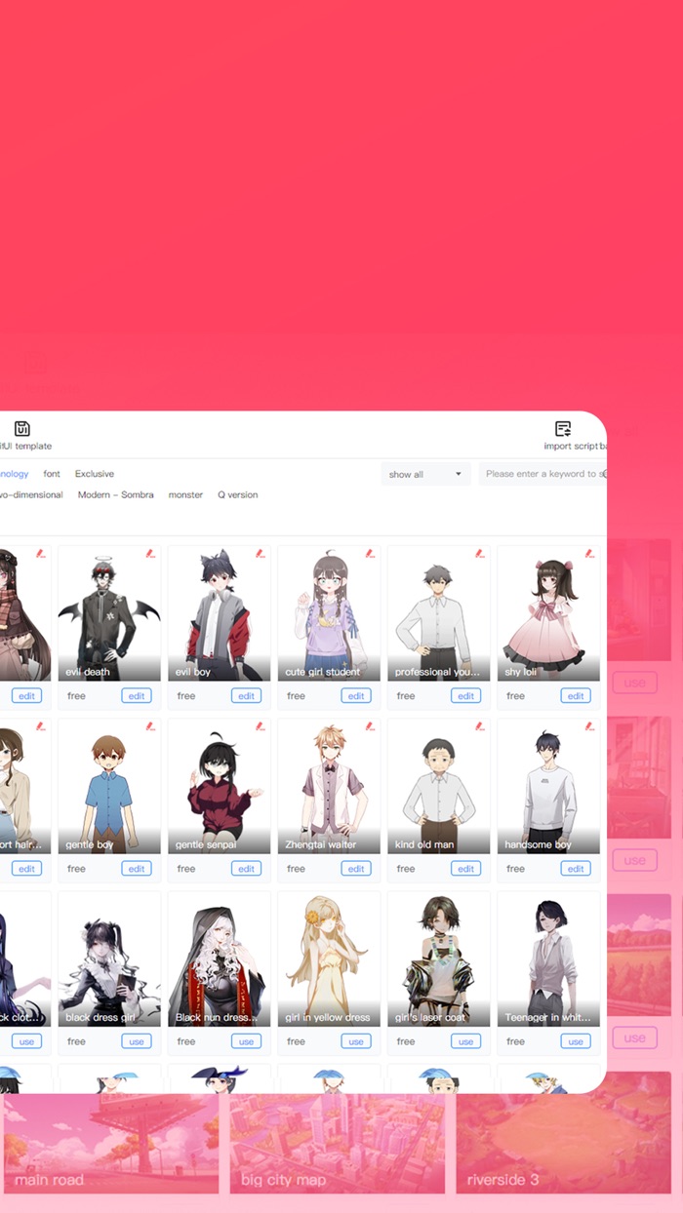Click the red badge on handsome boy card
Viewport: 683px width, 1213px height.
click(589, 726)
